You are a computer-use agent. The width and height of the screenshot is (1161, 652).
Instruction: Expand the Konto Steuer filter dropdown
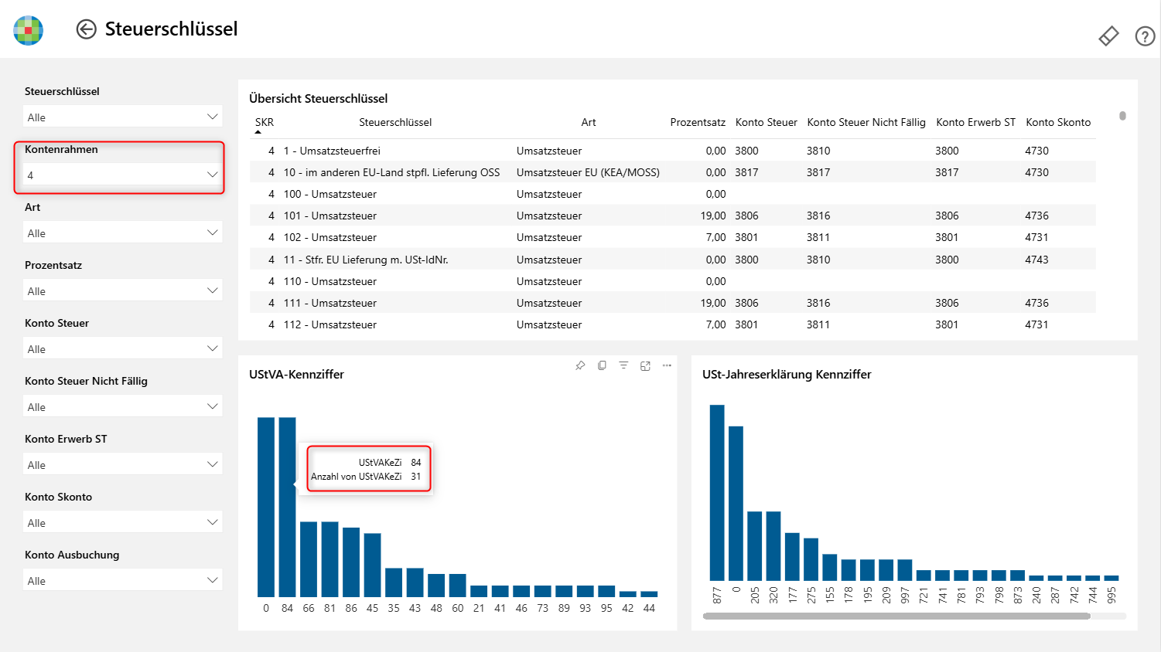pyautogui.click(x=123, y=348)
